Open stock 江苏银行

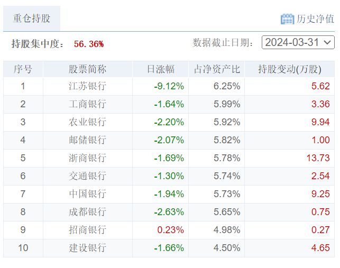[87, 86]
